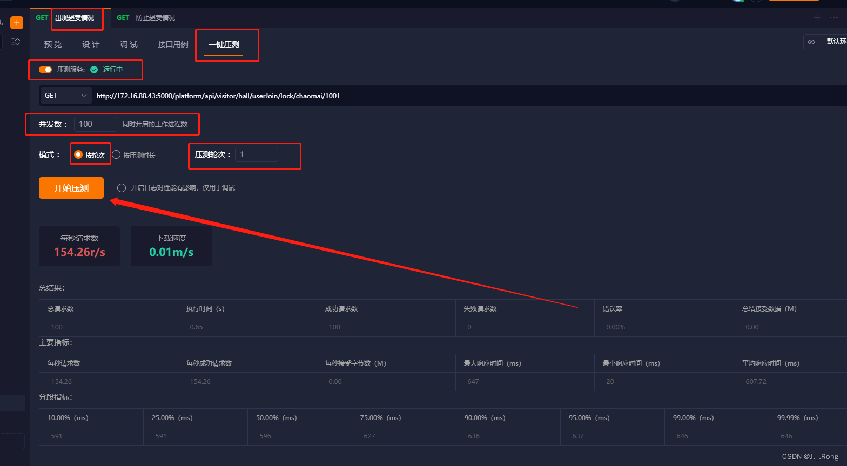
Task: Click the request URL field
Action: 470,96
